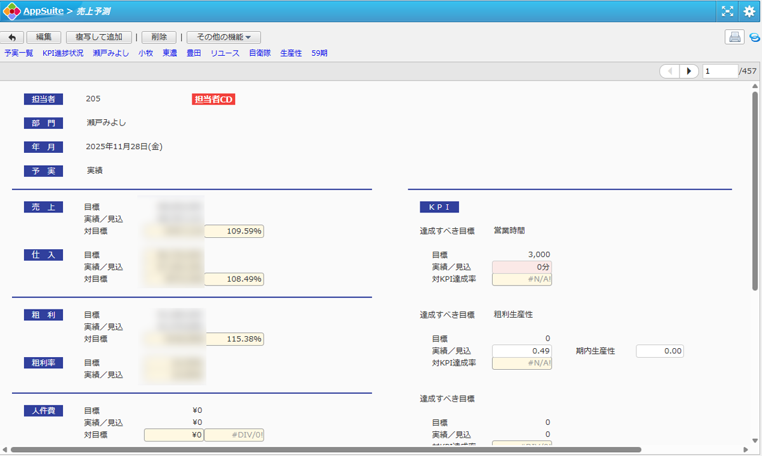Open the KPI進捗状況 link
Image resolution: width=762 pixels, height=456 pixels.
(x=63, y=53)
